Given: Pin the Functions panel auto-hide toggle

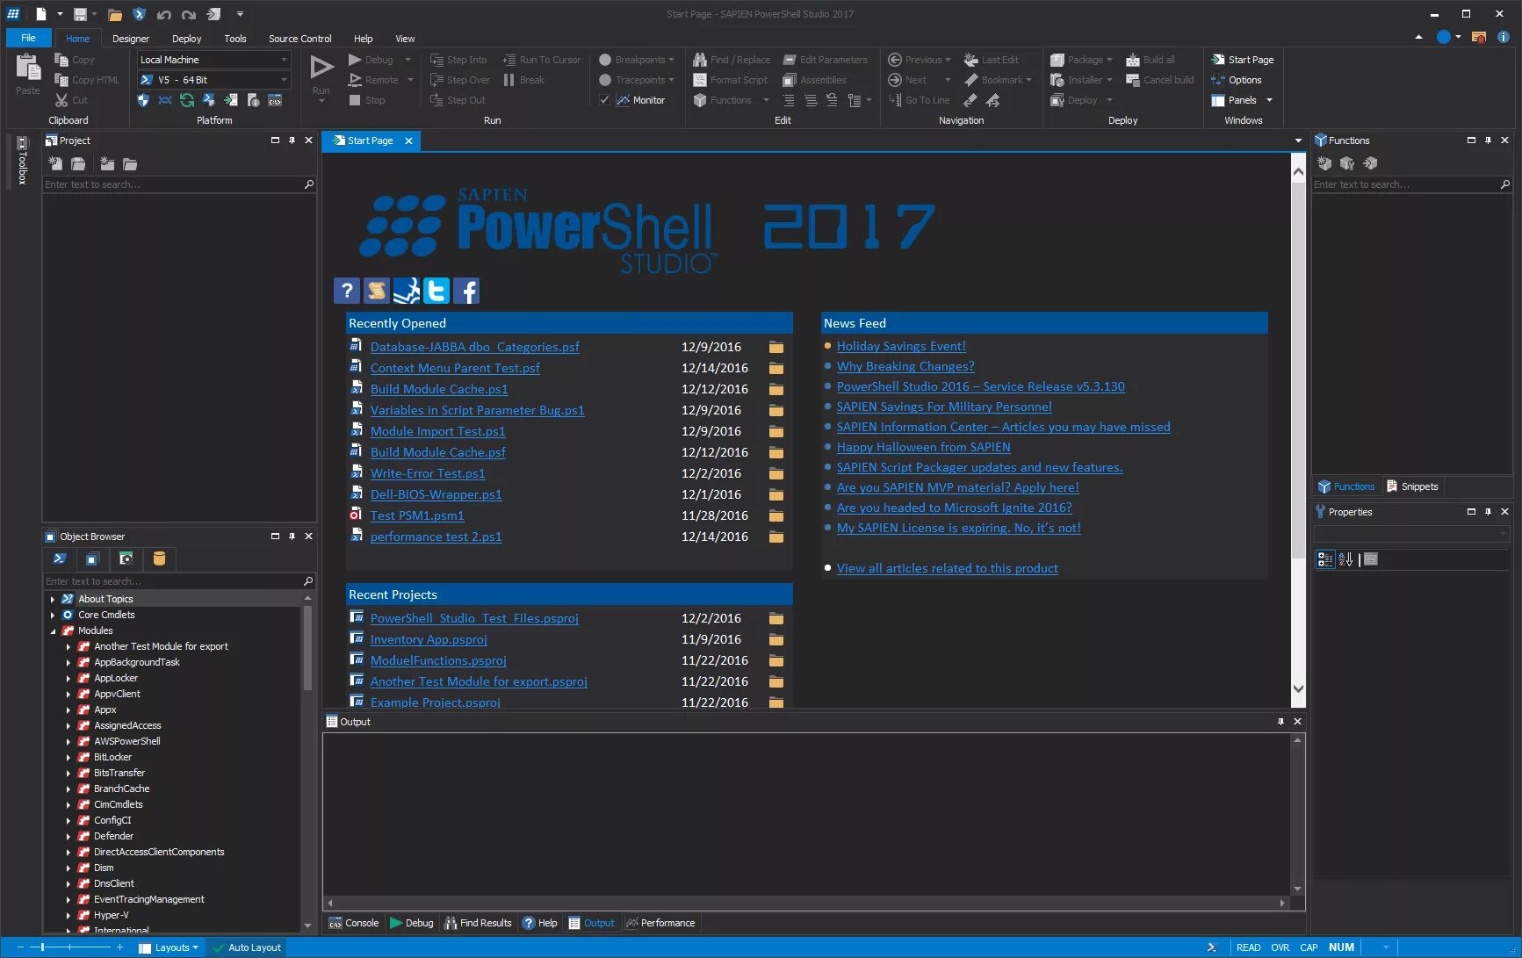Looking at the screenshot, I should coord(1488,140).
